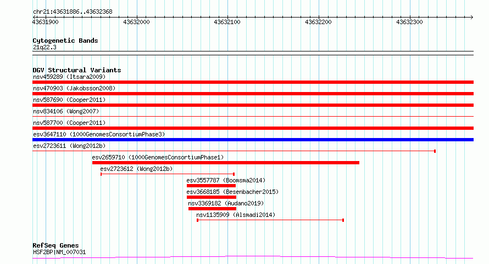Select the nsv3369182 (Audano2019) label

click(x=226, y=203)
